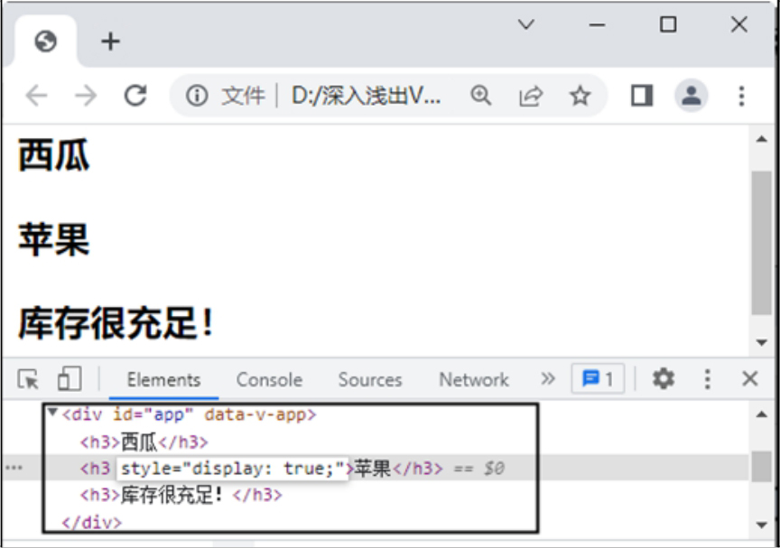Click the zoom magnifier icon in address bar
This screenshot has width=780, height=548.
click(x=480, y=95)
